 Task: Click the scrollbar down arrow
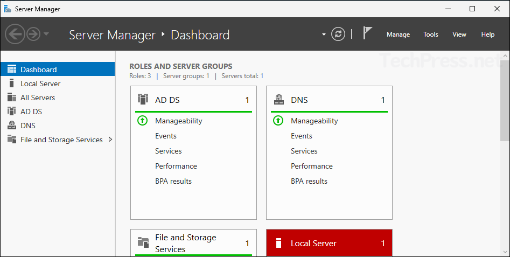tap(505, 252)
